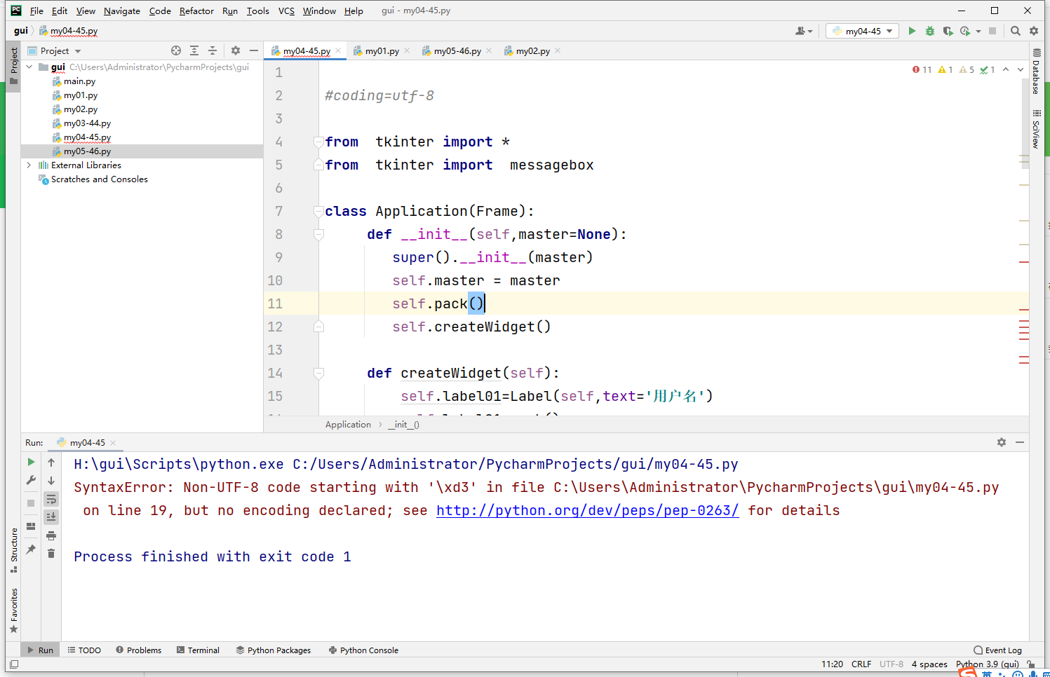Open the Event Log
The height and width of the screenshot is (677, 1050).
point(997,650)
